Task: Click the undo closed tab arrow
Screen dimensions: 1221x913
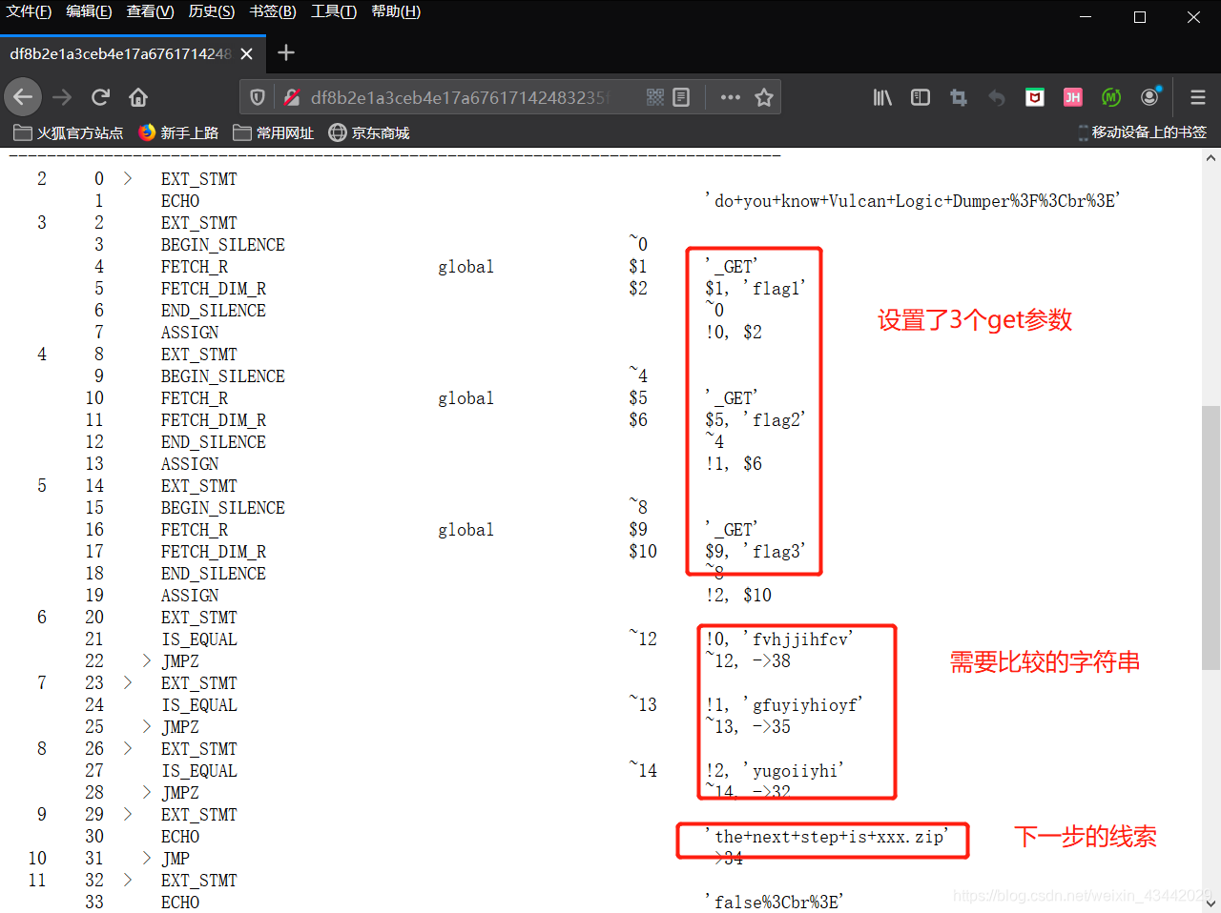Action: (997, 97)
